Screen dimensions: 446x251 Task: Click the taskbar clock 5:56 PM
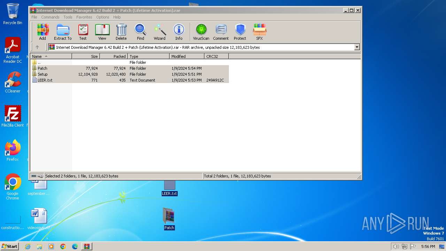[428, 246]
